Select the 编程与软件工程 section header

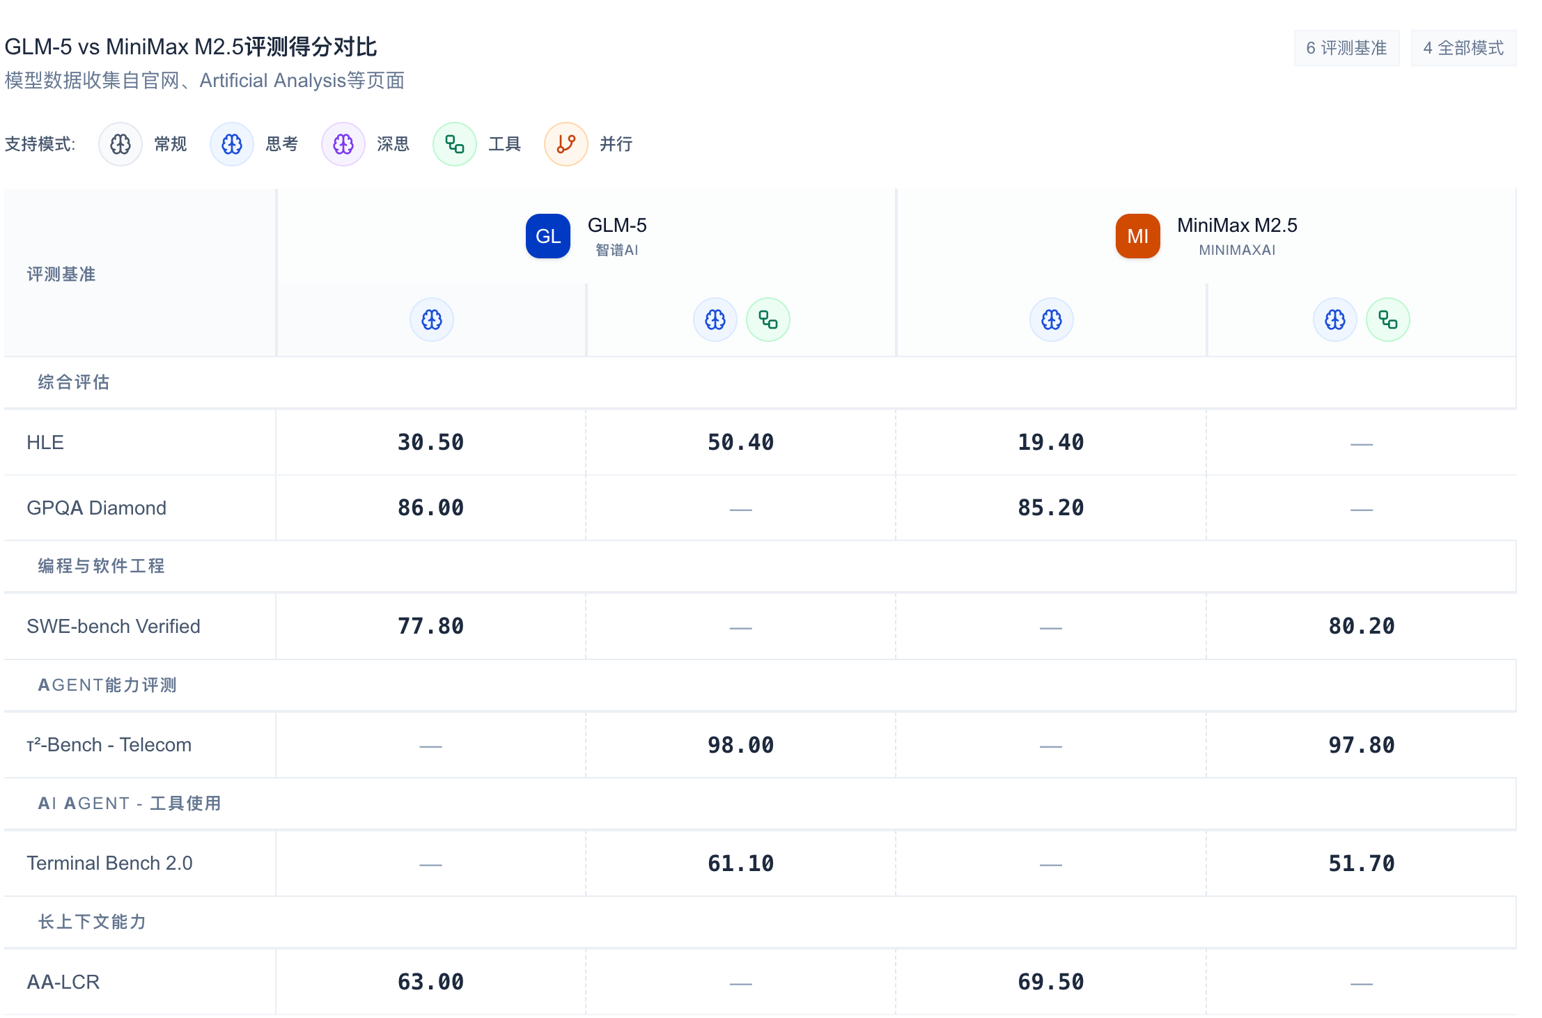point(102,566)
